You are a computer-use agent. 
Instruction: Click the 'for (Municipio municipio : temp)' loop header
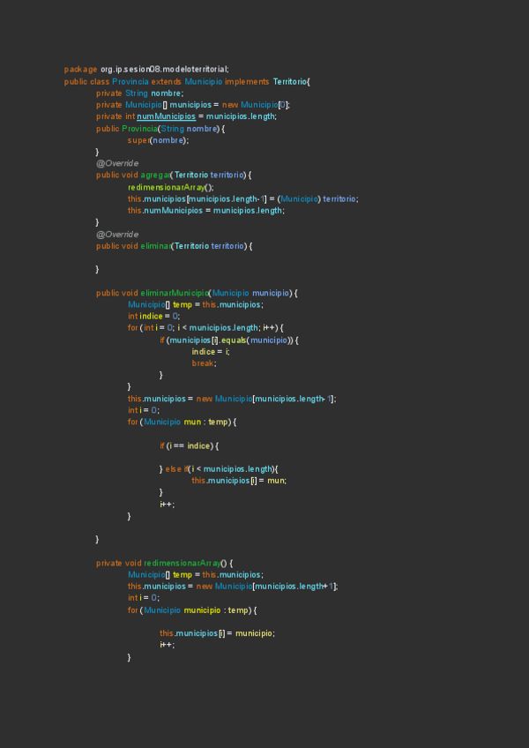click(191, 610)
